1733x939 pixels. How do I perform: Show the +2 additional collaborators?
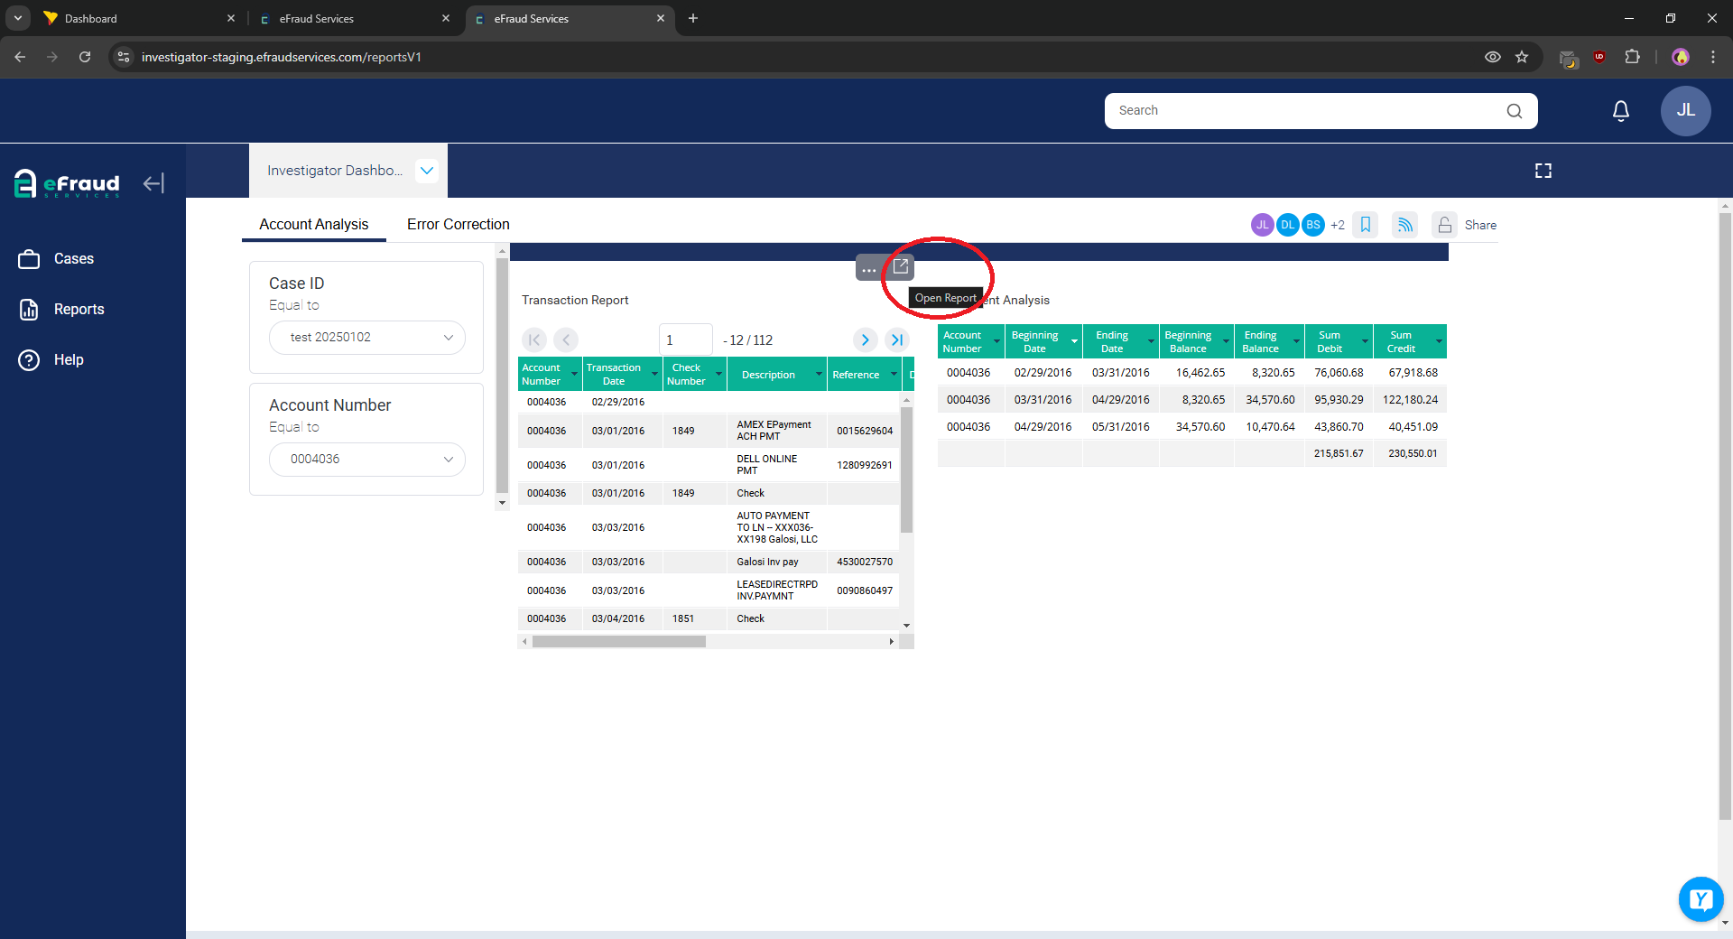[1338, 225]
